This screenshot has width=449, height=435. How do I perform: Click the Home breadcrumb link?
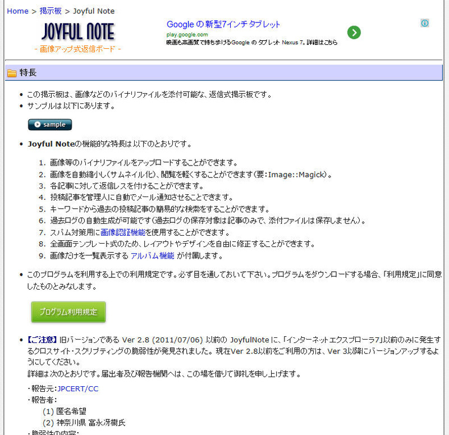tap(17, 11)
